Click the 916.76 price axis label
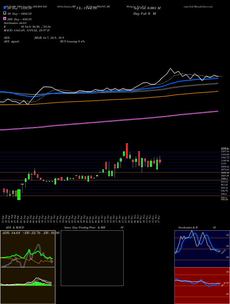Image resolution: width=230 pixels, height=304 pixels. (225, 191)
